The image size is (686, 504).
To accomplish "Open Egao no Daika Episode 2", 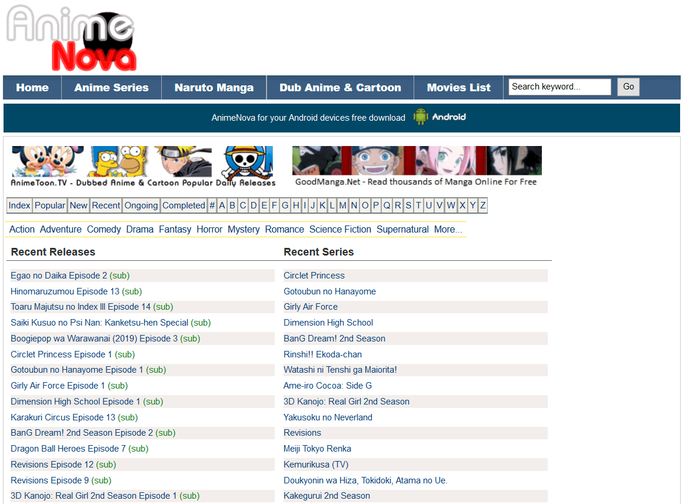I will click(59, 276).
